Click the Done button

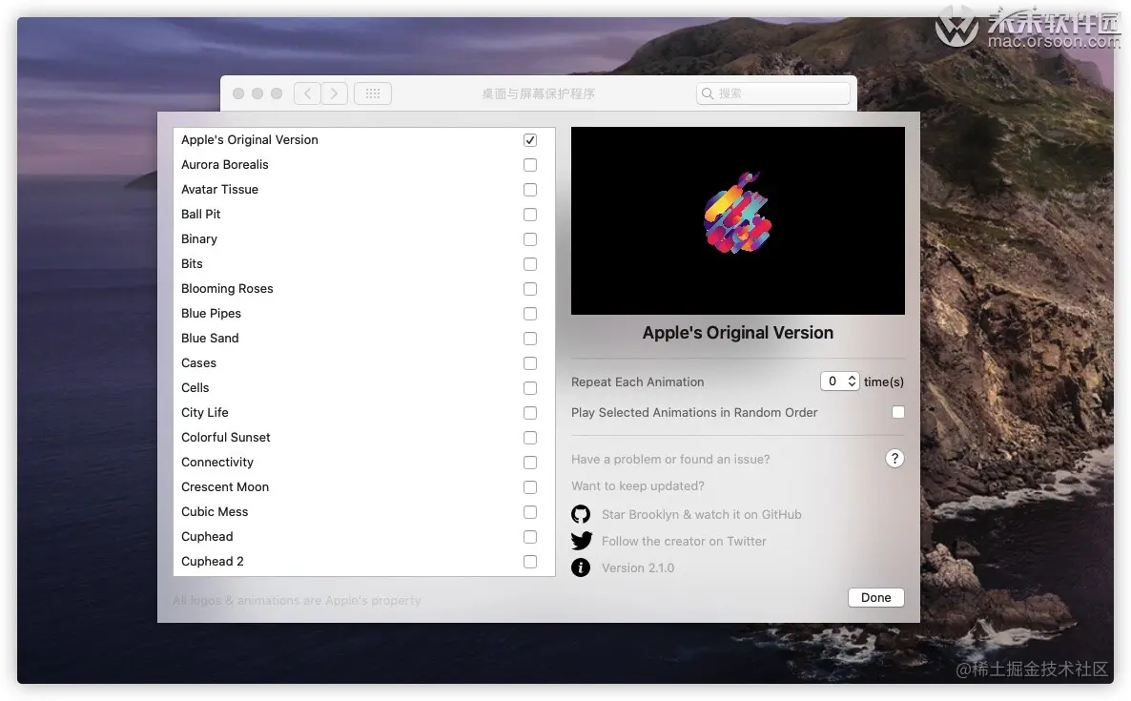(x=875, y=597)
